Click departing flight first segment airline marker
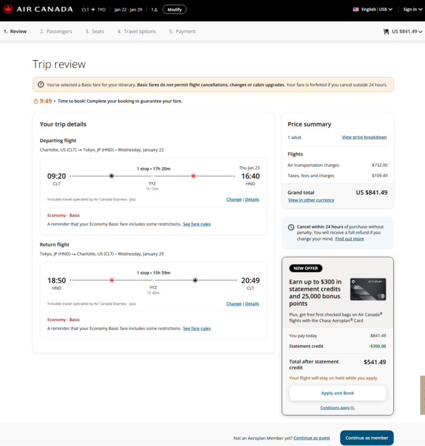Image resolution: width=425 pixels, height=446 pixels. (112, 176)
